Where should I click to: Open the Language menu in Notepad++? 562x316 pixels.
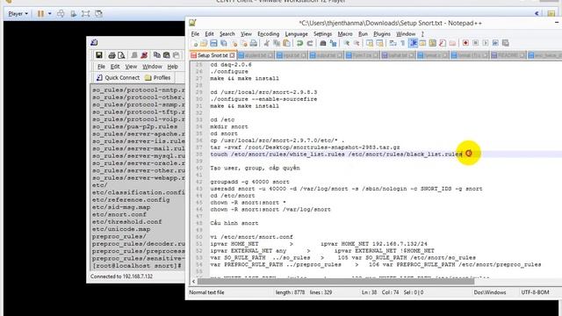(297, 33)
